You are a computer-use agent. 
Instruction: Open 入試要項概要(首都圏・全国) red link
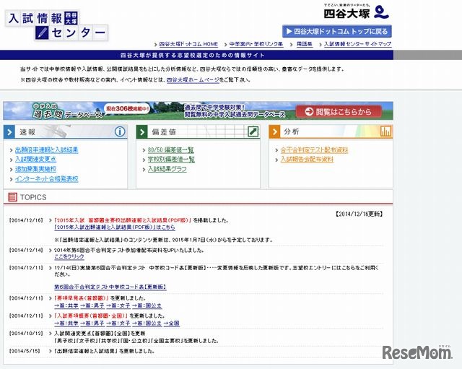click(91, 316)
